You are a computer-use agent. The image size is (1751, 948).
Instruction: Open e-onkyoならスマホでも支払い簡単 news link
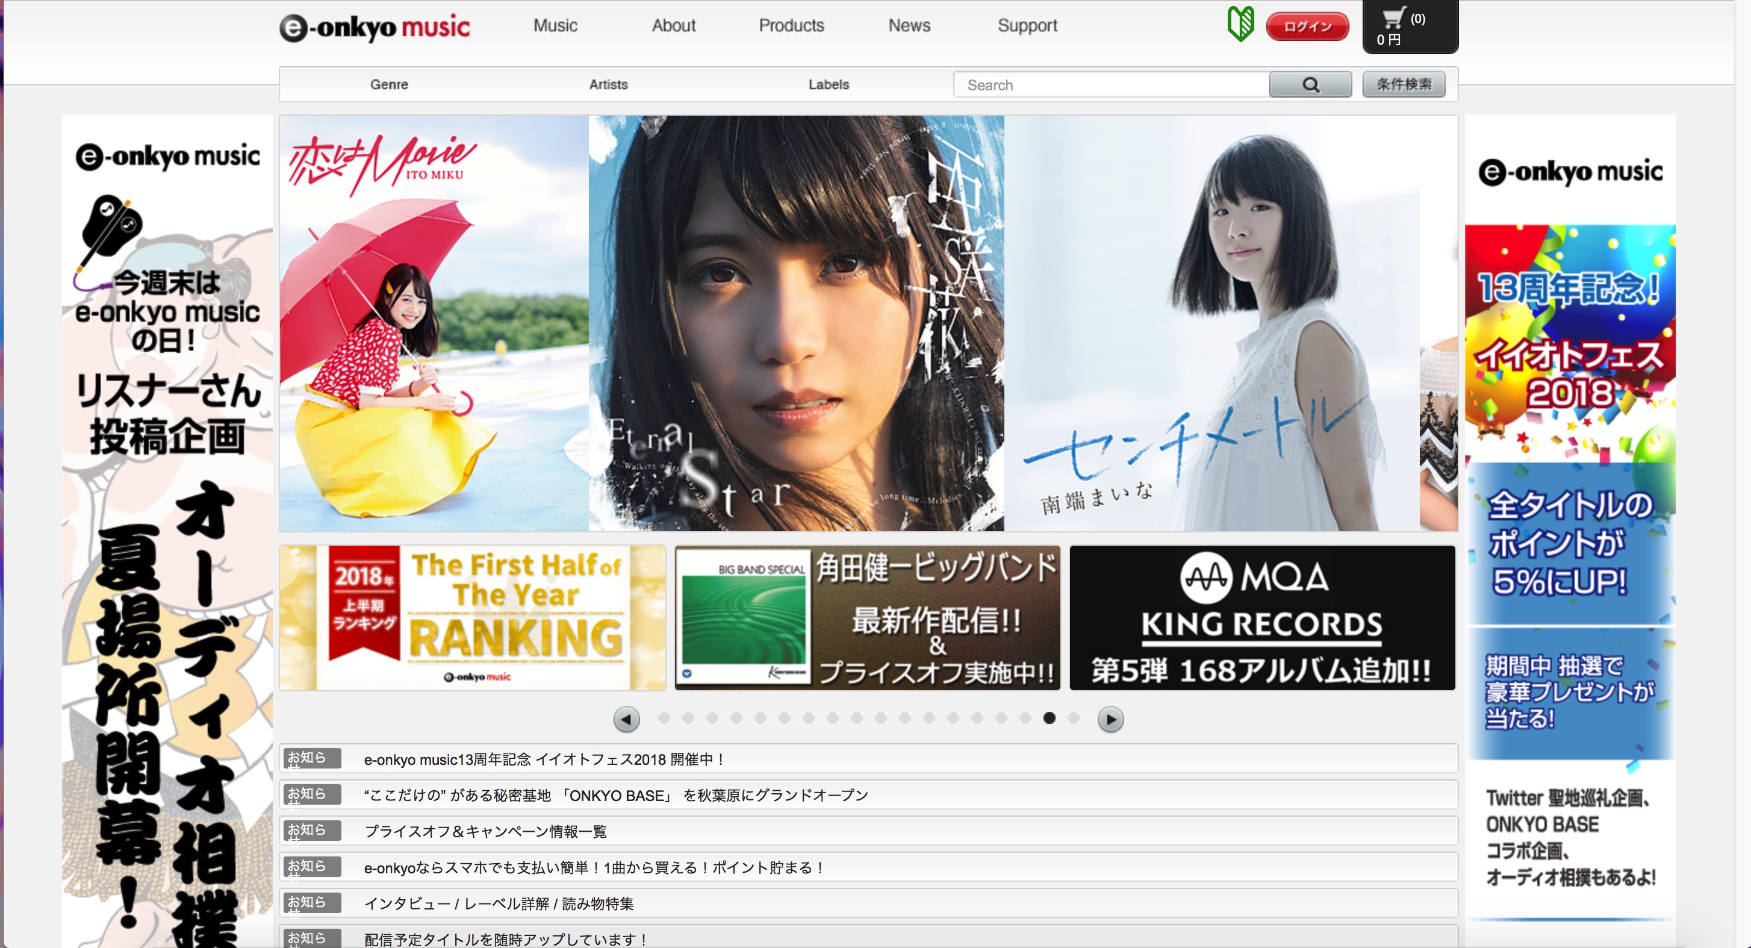click(x=594, y=868)
